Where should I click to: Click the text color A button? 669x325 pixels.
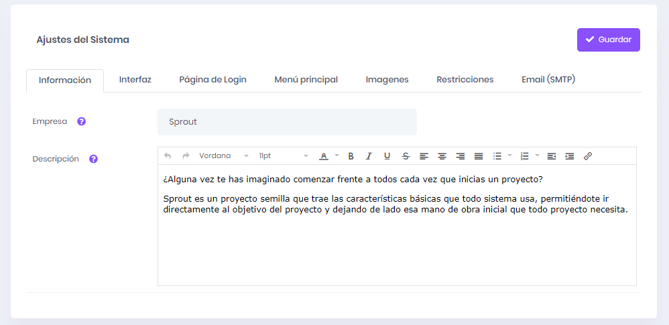click(x=323, y=156)
